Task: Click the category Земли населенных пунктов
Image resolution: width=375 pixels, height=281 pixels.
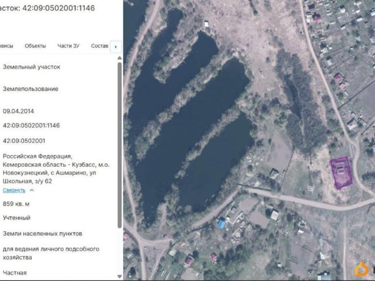Action: click(x=43, y=234)
